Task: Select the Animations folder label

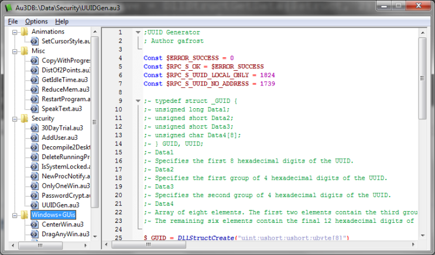Action: point(48,32)
